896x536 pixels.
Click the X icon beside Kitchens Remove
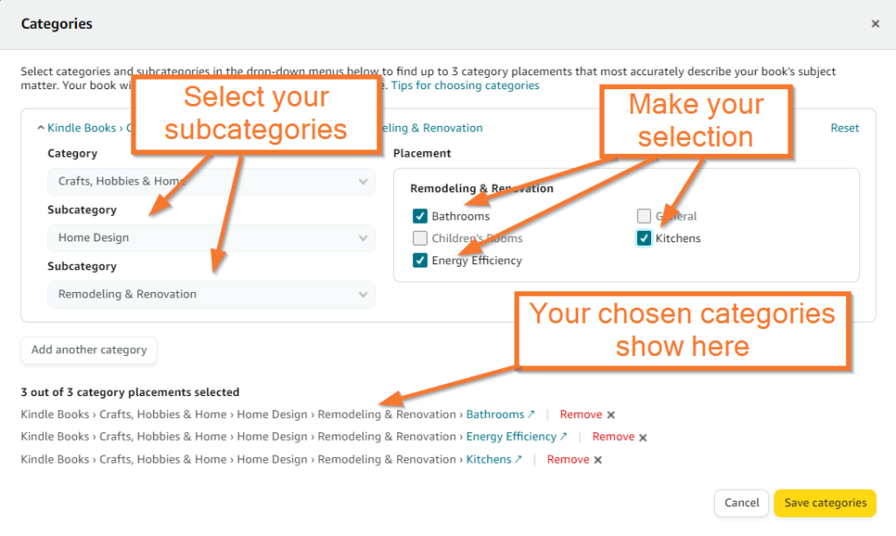(x=598, y=460)
